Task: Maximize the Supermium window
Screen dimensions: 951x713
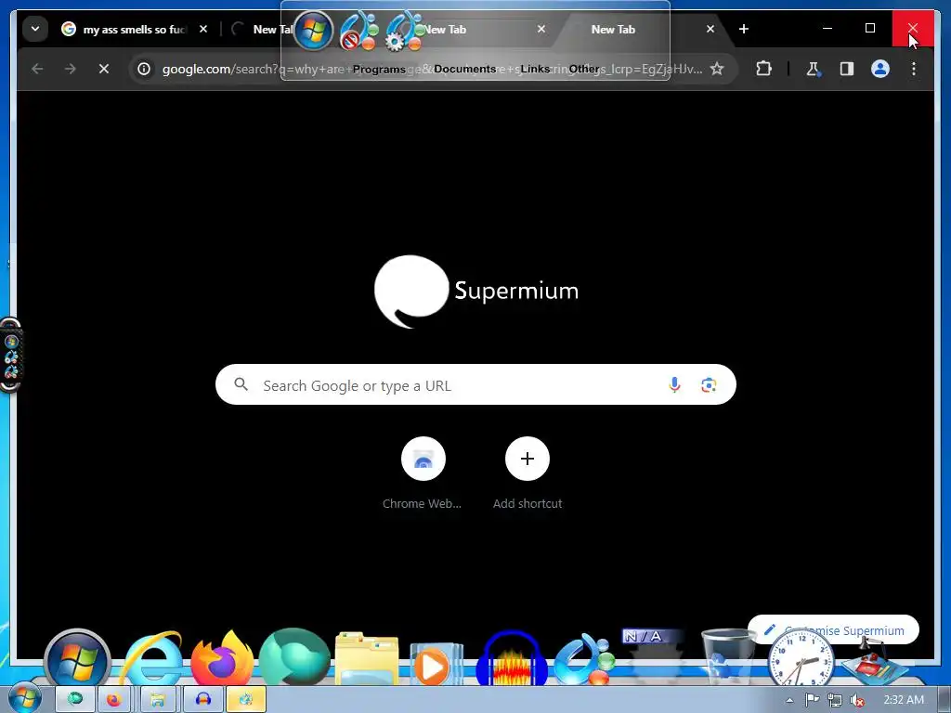Action: [x=869, y=28]
